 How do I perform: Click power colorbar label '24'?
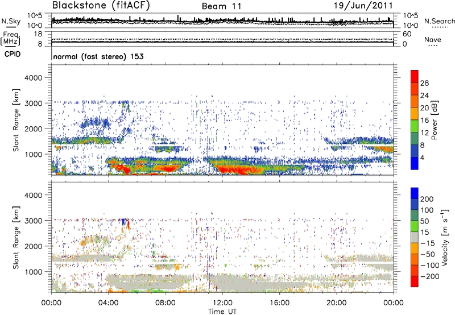click(424, 96)
